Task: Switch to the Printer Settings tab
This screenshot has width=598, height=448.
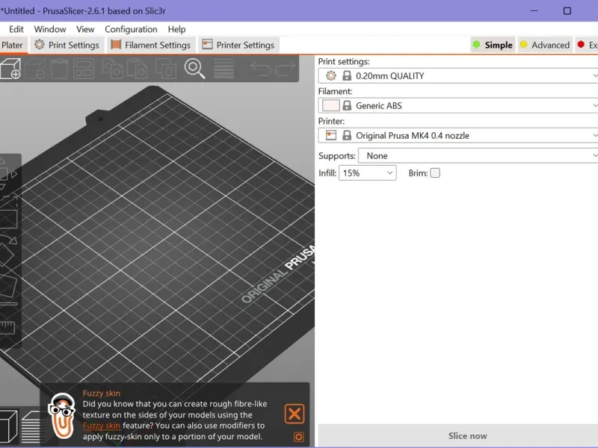Action: coord(238,45)
